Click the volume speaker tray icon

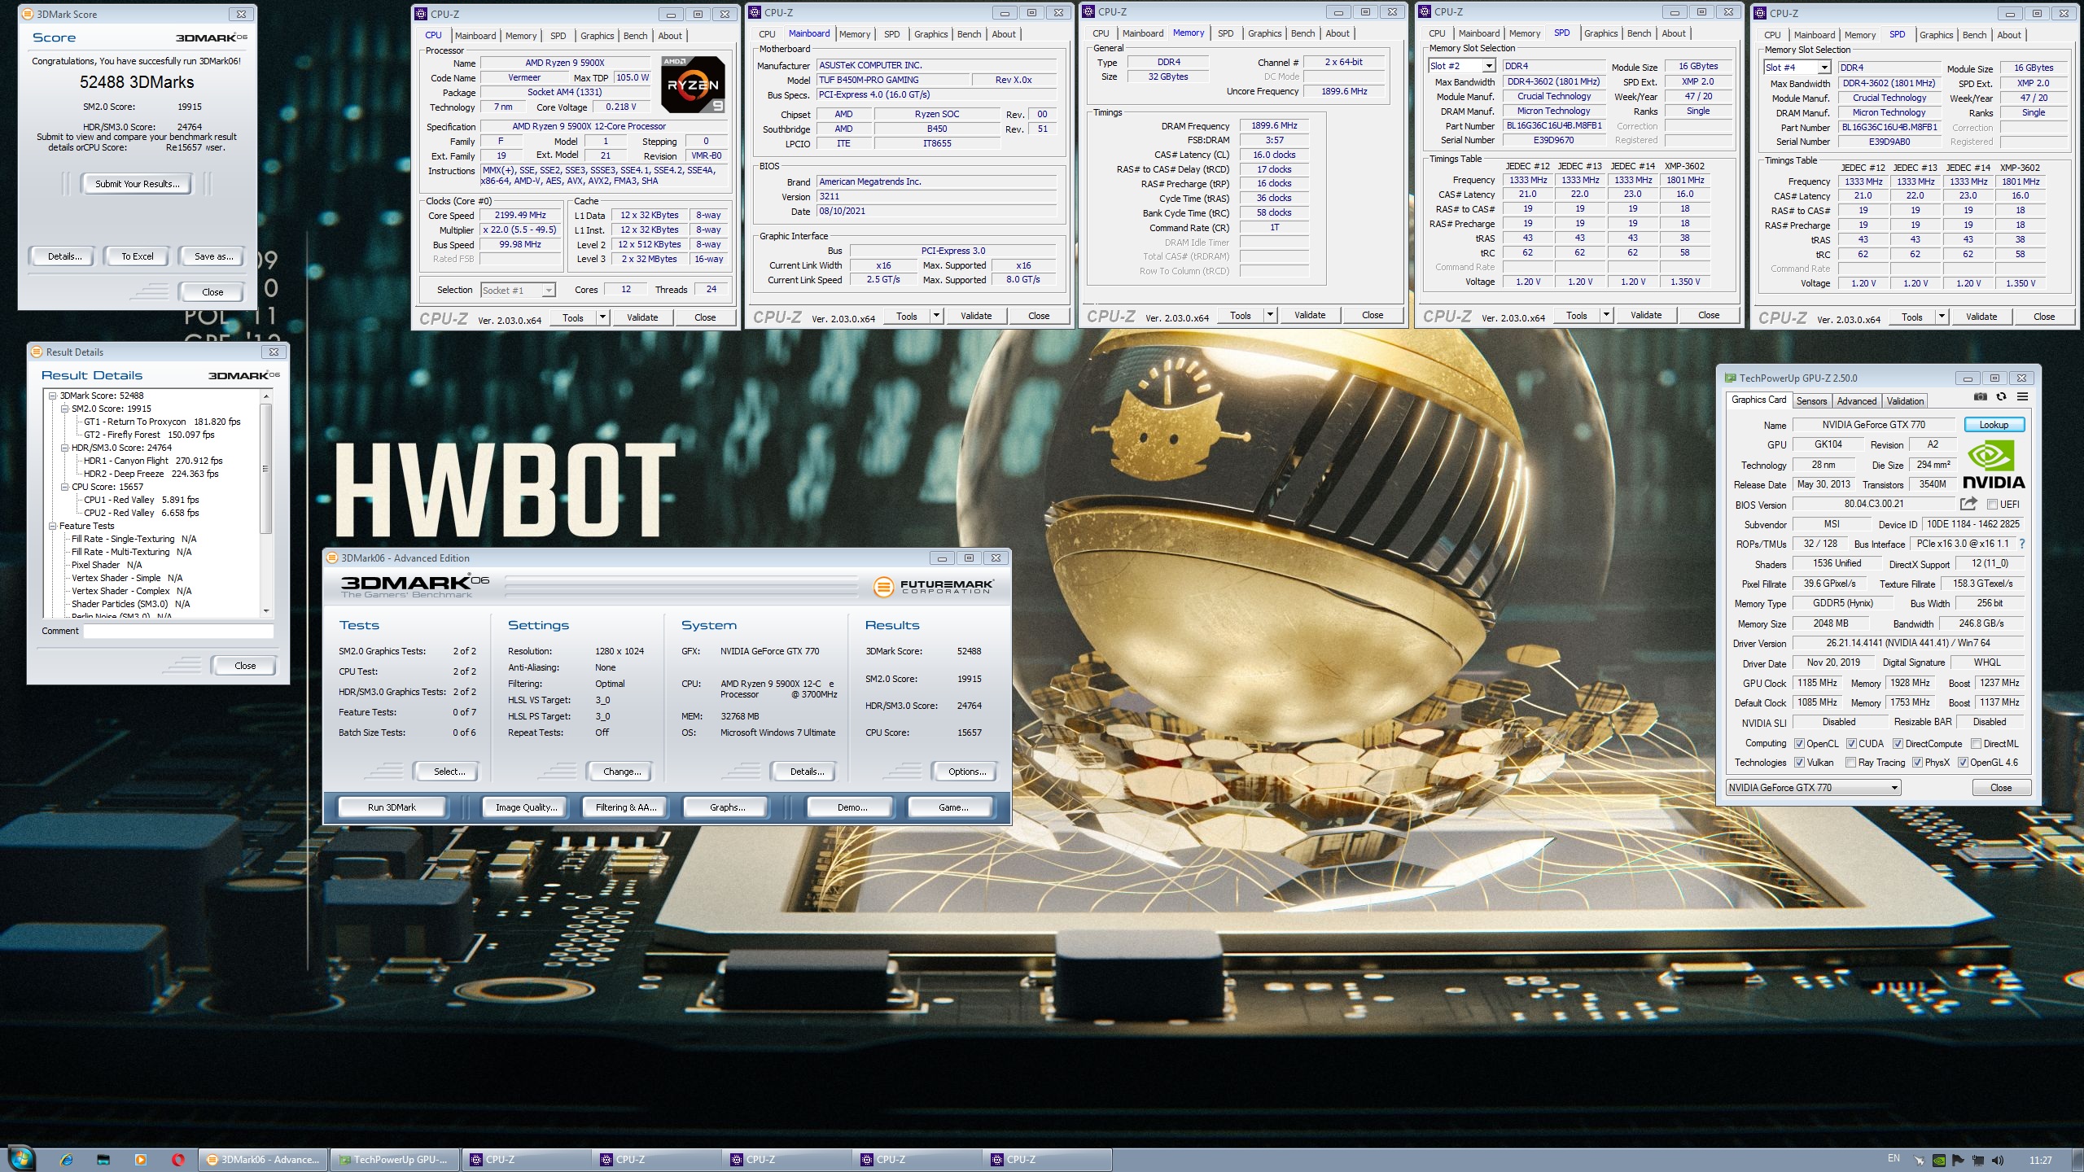coord(1997,1161)
